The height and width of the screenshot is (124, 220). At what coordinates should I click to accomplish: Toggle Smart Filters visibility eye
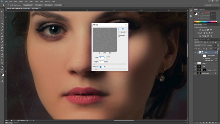point(202,55)
